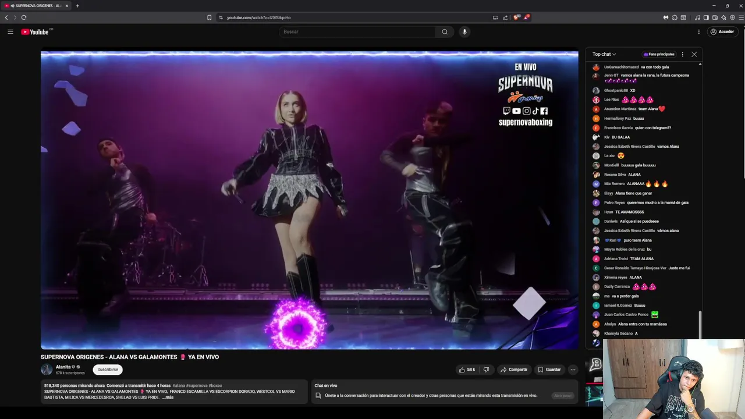
Task: Save the video with Guardar
Action: (549, 370)
